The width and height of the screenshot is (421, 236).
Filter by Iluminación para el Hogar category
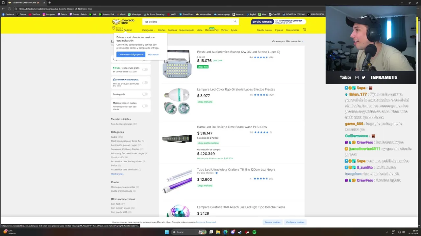[x=124, y=145]
